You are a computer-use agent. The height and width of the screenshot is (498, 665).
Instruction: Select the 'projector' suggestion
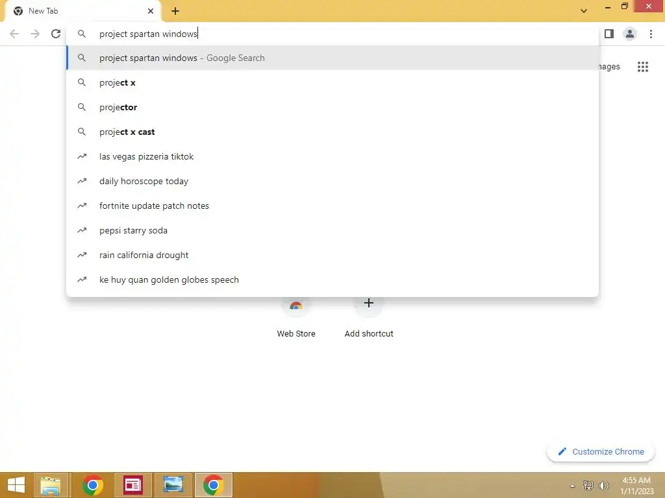coord(332,107)
